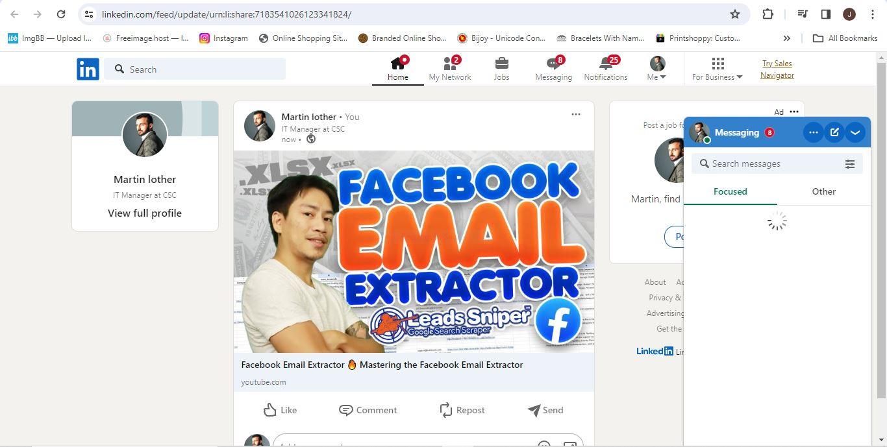
Task: Click Martin lother name on post
Action: (308, 117)
